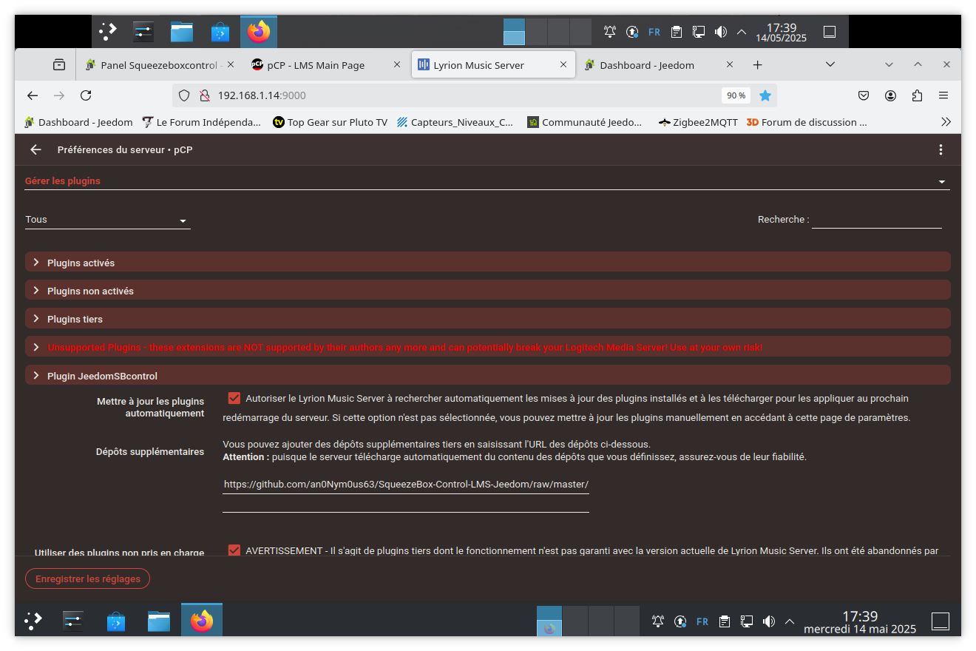Click the 90 % zoom indicator
976x651 pixels.
coord(736,95)
